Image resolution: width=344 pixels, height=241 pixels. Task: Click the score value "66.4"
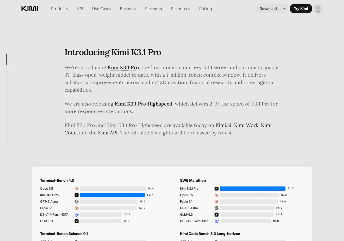tap(150, 189)
